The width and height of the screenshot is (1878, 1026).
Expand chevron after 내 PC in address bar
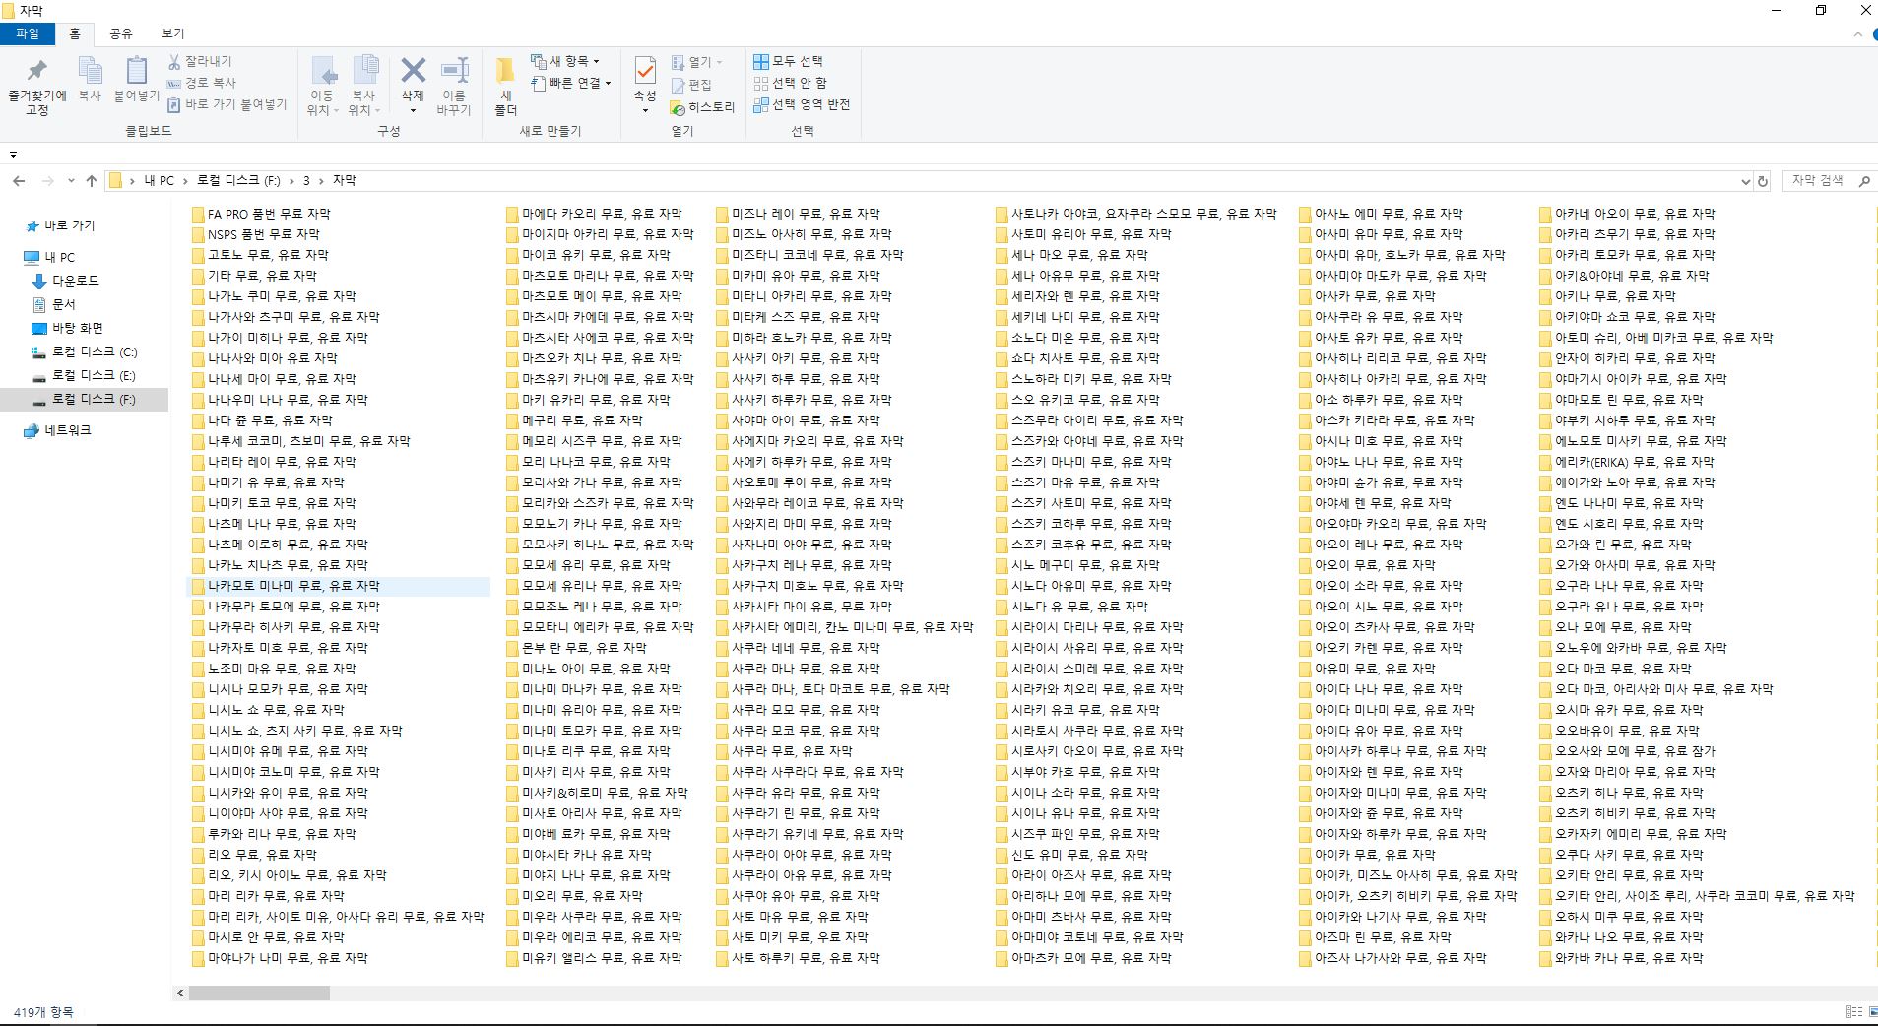click(184, 181)
